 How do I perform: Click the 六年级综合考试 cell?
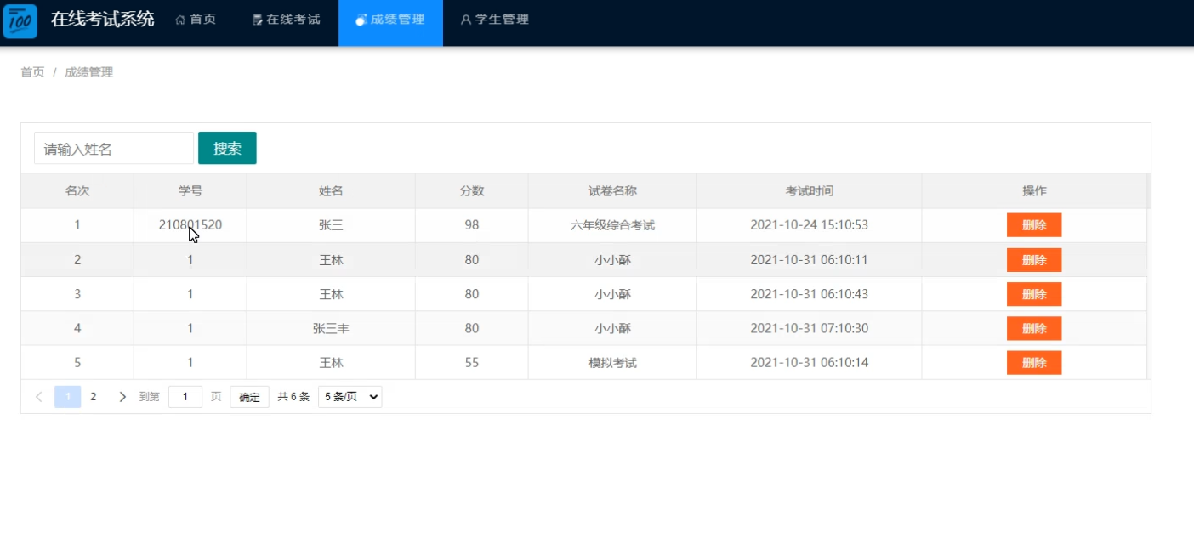click(x=612, y=225)
